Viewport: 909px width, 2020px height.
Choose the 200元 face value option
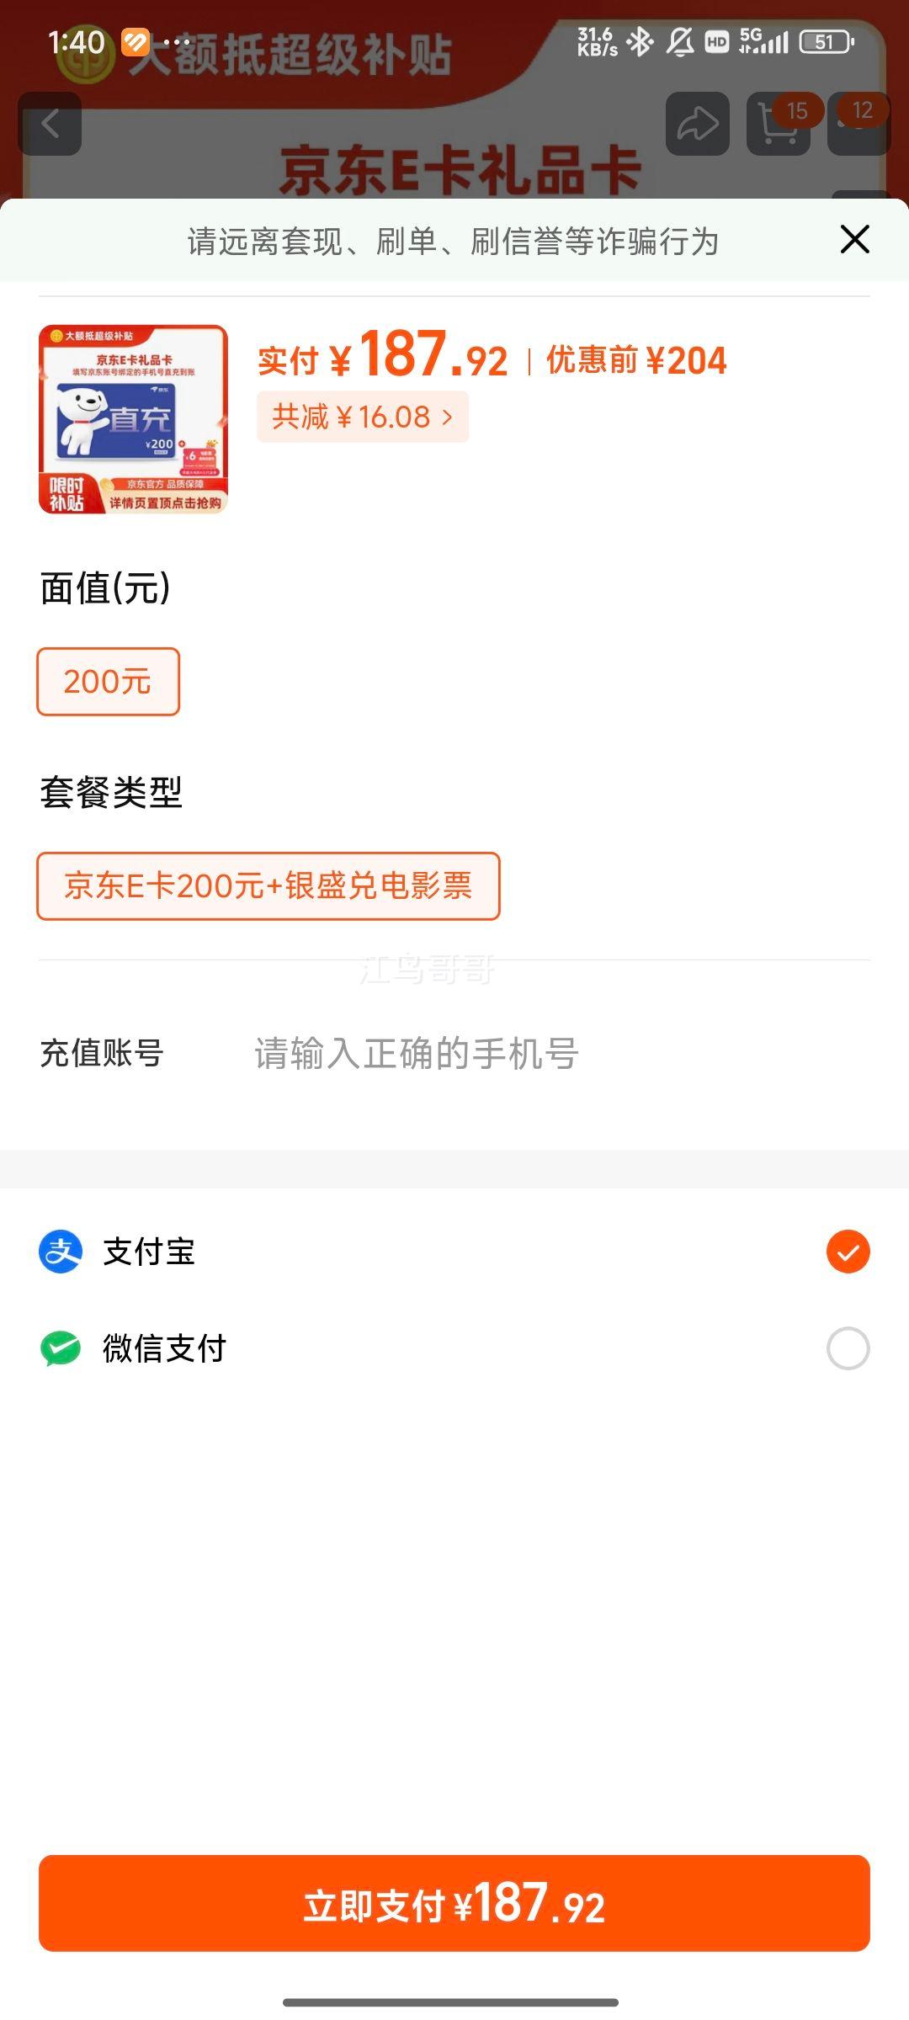click(x=108, y=682)
